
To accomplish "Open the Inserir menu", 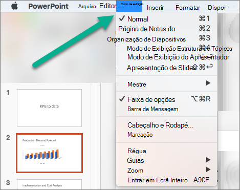I will pos(155,8).
